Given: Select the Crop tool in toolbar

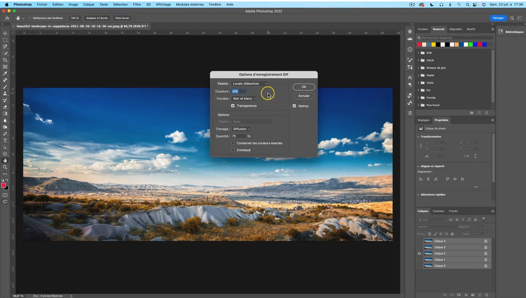Looking at the screenshot, I should coord(5,60).
